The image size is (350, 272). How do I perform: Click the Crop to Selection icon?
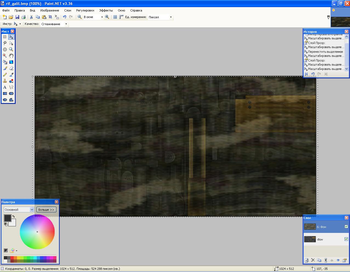(x=50, y=17)
